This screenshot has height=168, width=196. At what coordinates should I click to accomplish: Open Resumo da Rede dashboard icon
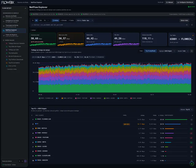[x=4, y=16]
